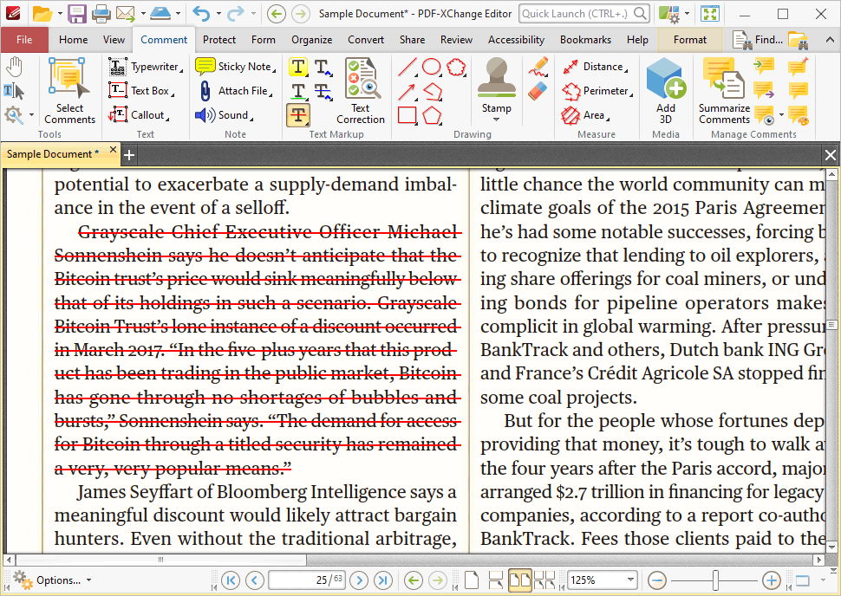Click Add 3D media button
This screenshot has height=596, width=841.
click(x=666, y=91)
